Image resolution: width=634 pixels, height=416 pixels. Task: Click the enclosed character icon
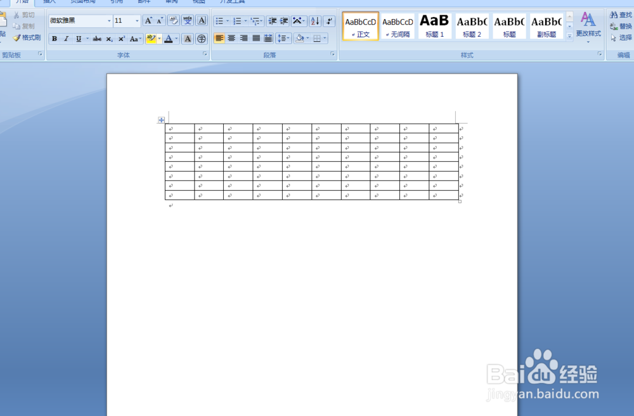pos(202,39)
